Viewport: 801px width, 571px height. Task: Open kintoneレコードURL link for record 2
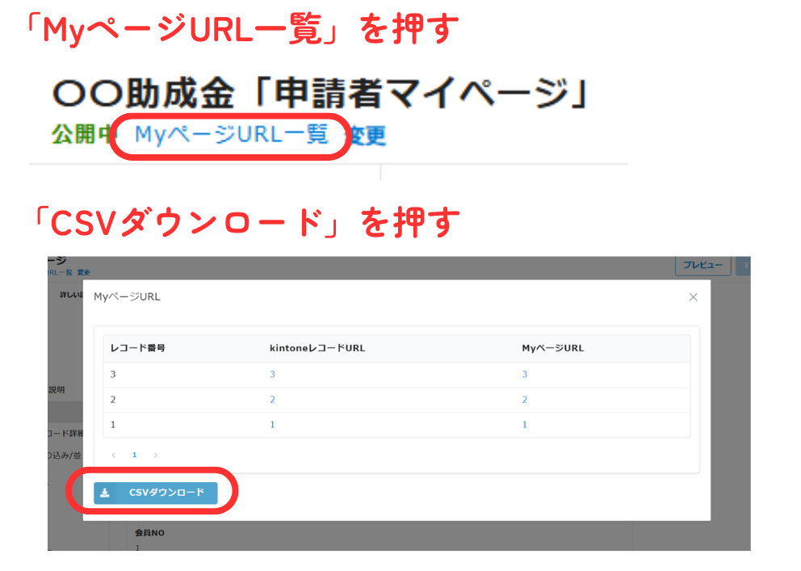coord(272,399)
